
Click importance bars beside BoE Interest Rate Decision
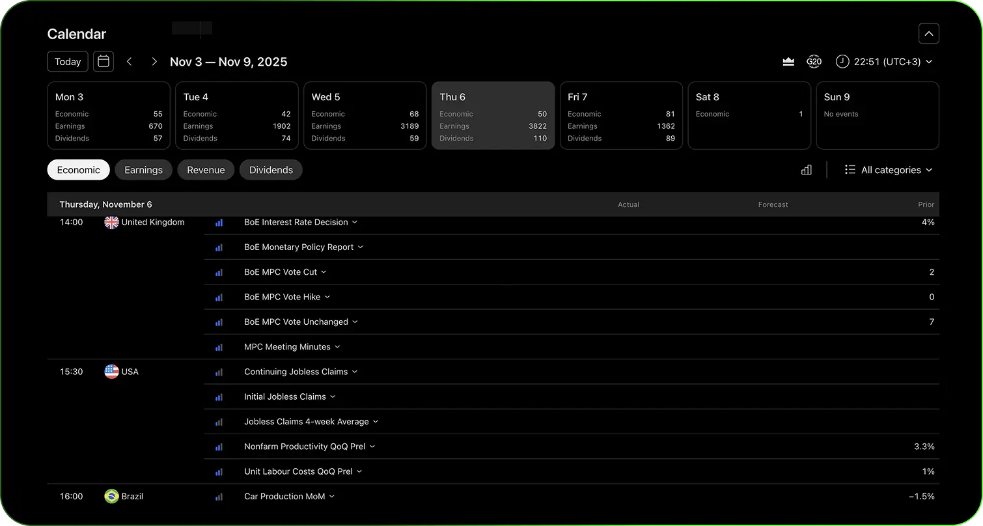click(x=219, y=223)
